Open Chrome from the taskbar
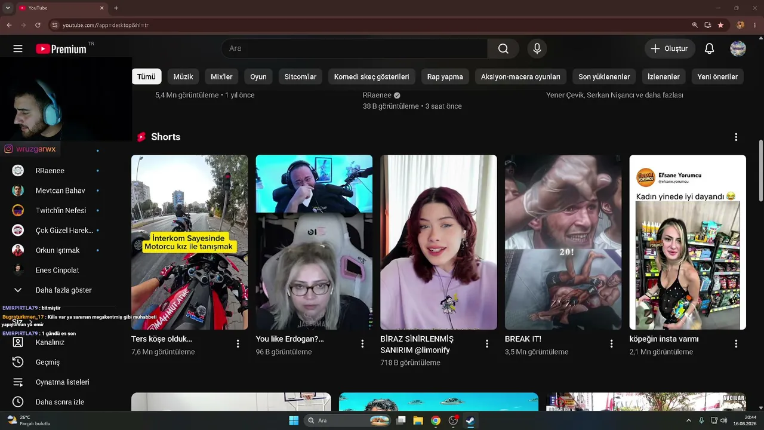The image size is (764, 430). coord(436,420)
